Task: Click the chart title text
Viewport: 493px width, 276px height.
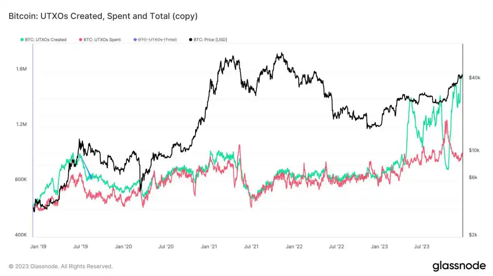Action: 103,16
